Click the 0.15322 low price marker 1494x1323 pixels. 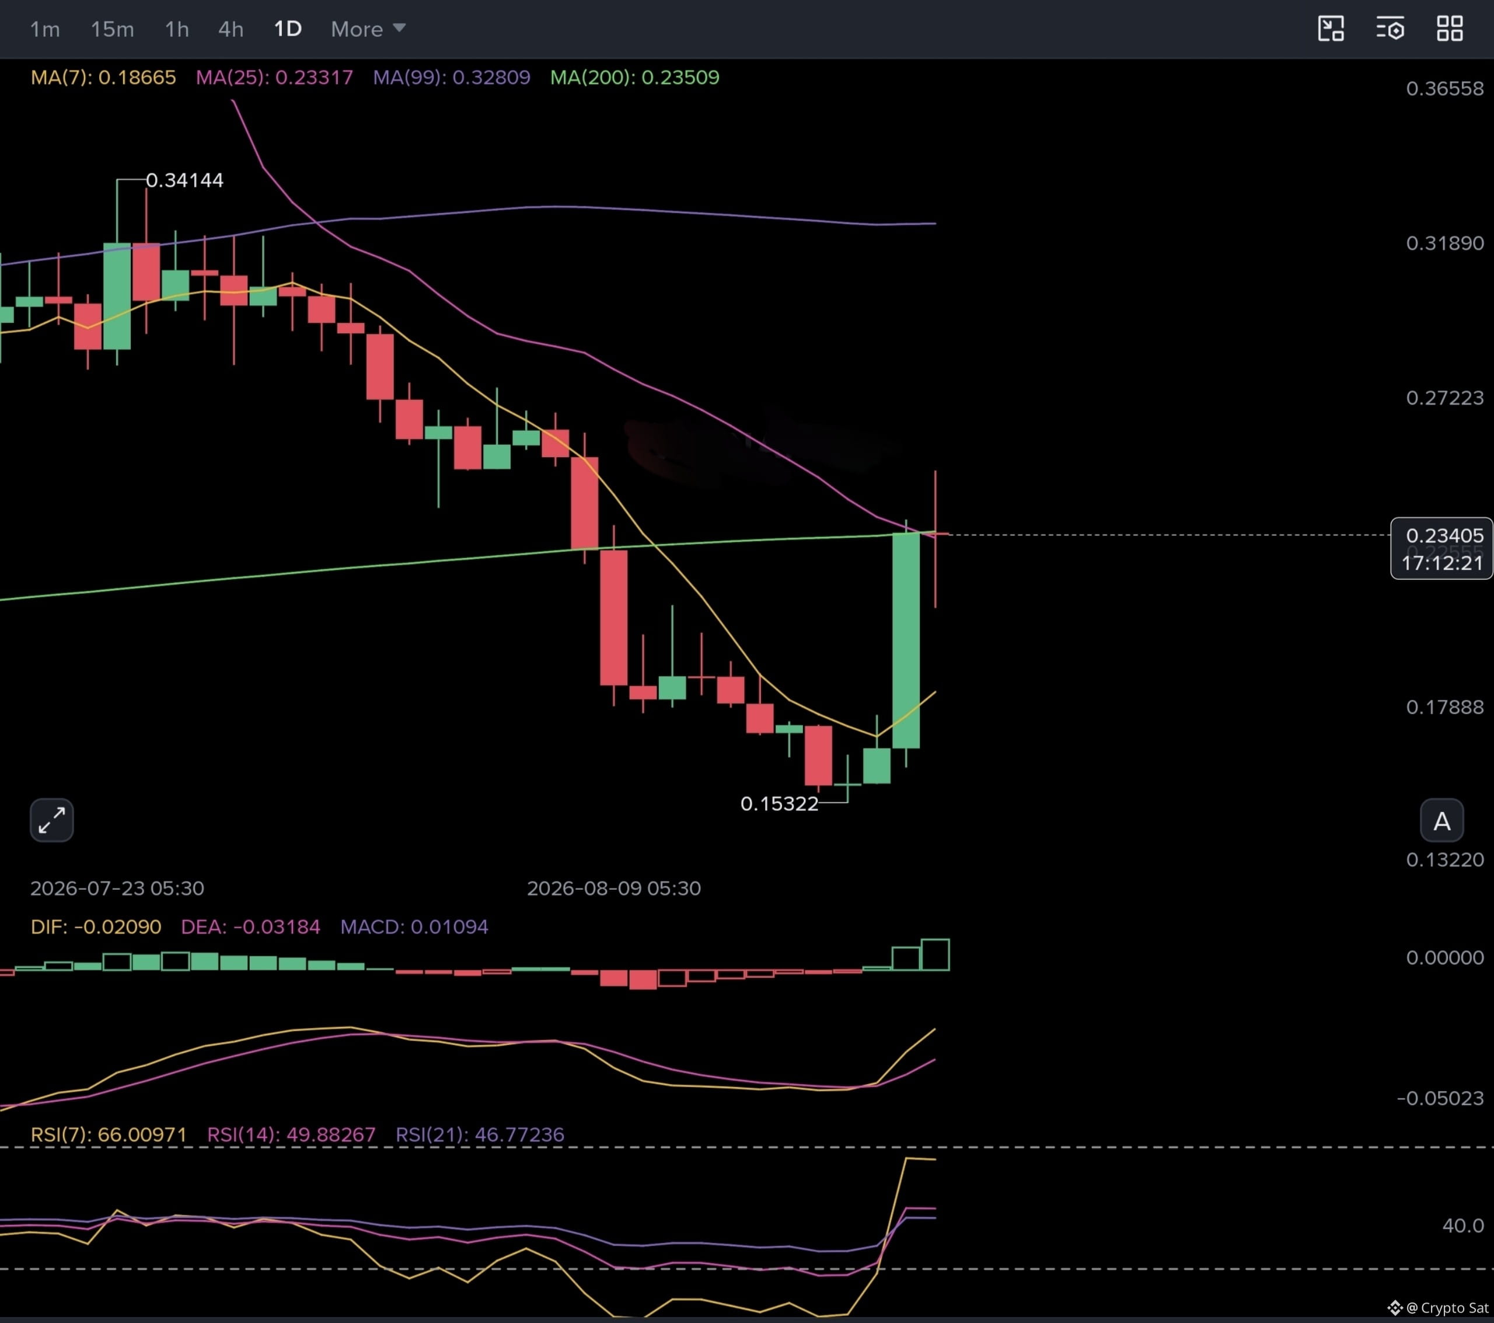779,804
